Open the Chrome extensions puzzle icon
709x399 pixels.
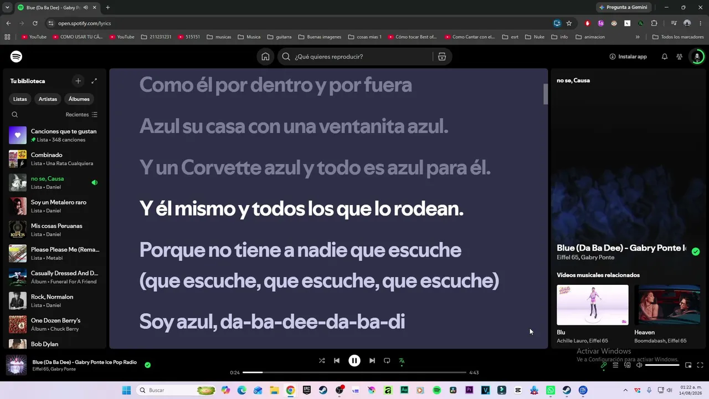click(654, 23)
